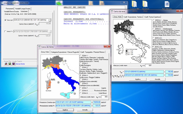Select snow ZONA I - Alpina option
The height and width of the screenshot is (114, 183).
(154, 20)
